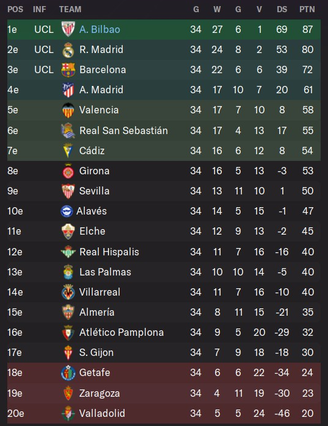Viewport: 328px width, 426px height.
Task: Sort table by DS column header
Action: 282,9
